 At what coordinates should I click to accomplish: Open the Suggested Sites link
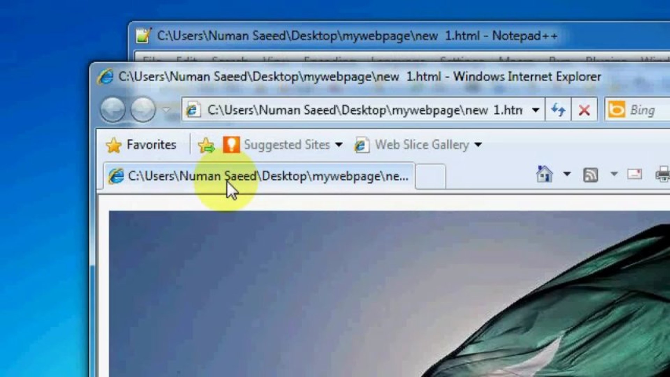tap(287, 145)
